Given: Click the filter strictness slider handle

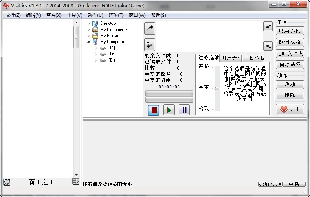Looking at the screenshot, I should click(217, 88).
